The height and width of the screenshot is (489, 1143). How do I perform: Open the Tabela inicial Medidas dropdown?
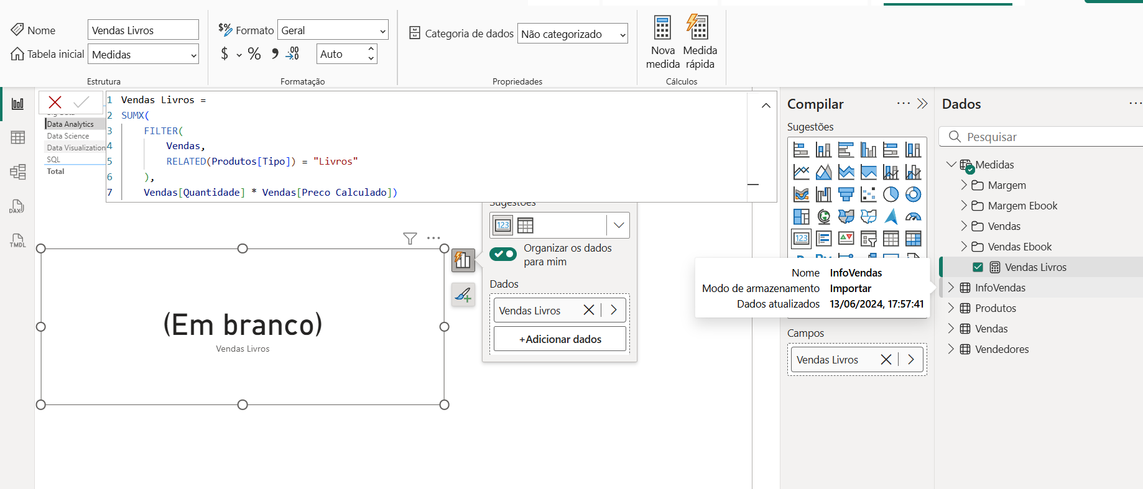click(144, 55)
